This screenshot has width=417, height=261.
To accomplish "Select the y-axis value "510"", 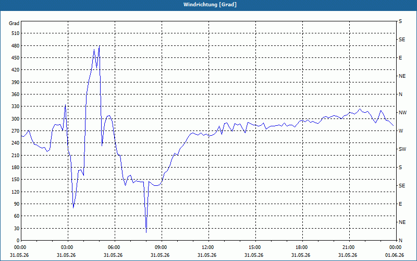I will (16, 33).
